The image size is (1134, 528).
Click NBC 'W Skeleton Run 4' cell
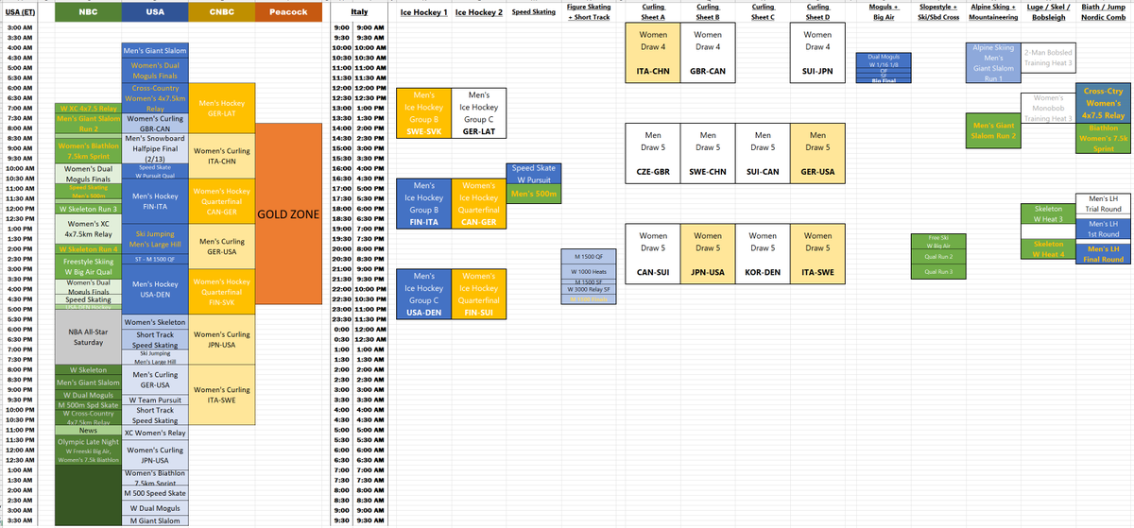point(88,248)
